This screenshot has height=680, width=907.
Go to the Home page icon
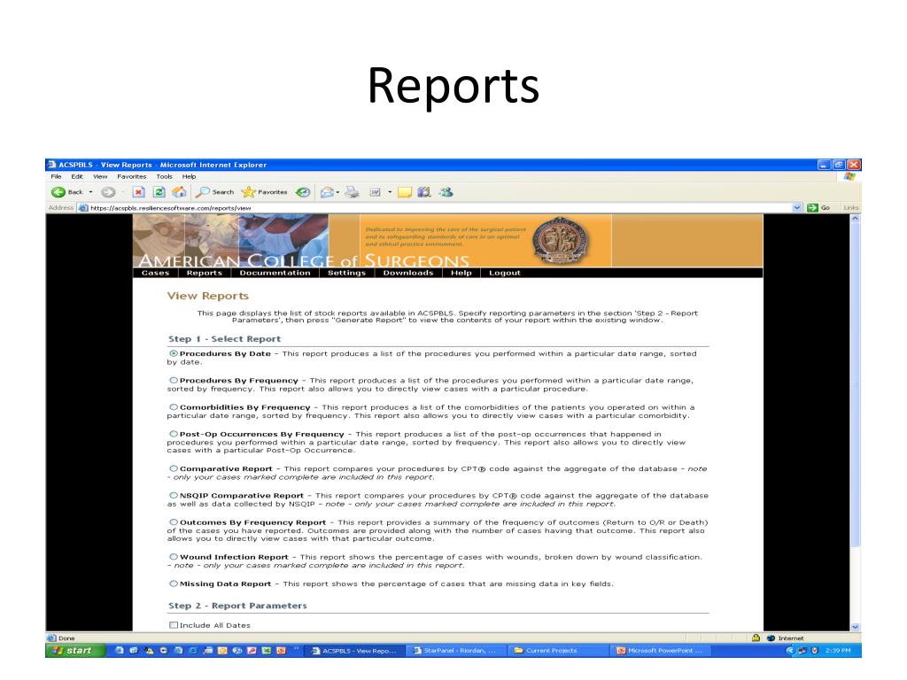[179, 192]
